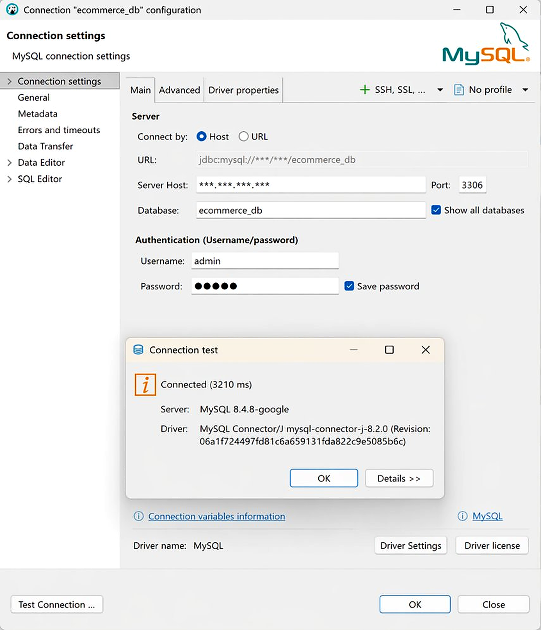This screenshot has height=630, width=541.
Task: Click the Username field containing admin
Action: 265,261
